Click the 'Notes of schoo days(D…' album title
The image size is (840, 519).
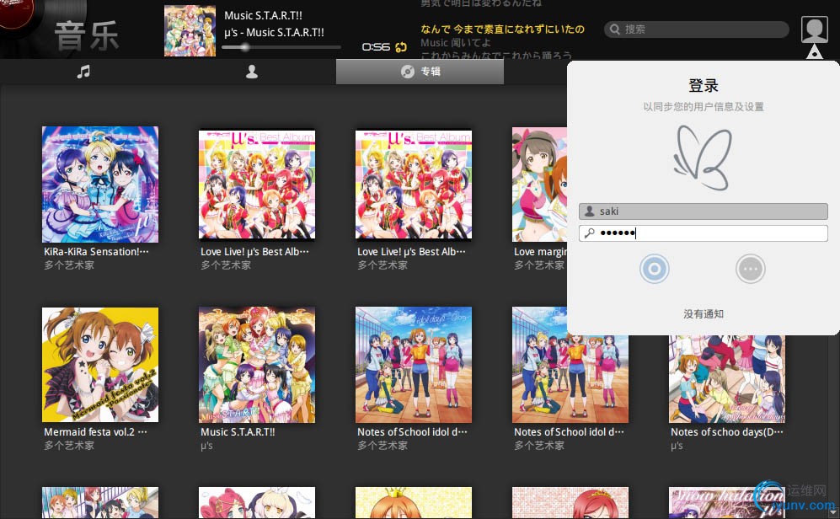click(x=726, y=431)
